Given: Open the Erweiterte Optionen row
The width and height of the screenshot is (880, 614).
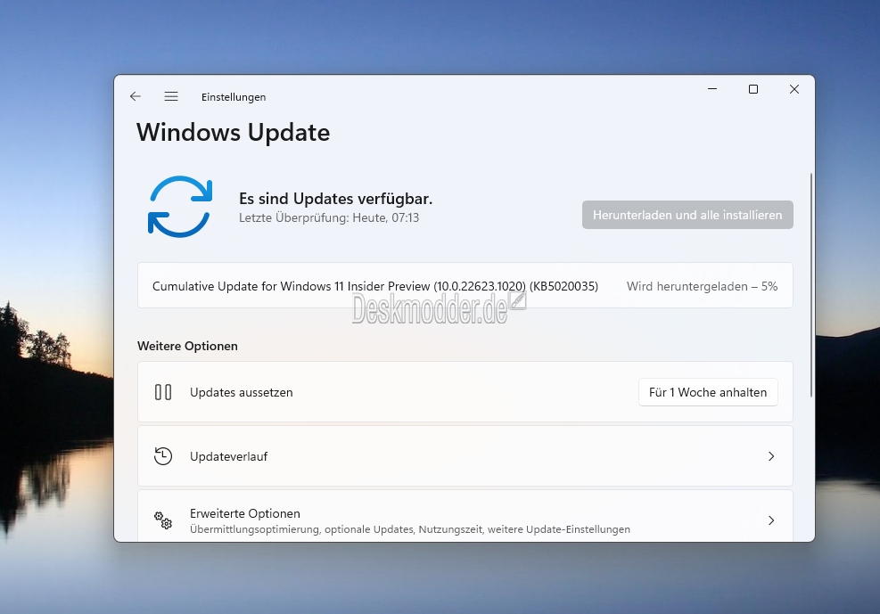Looking at the screenshot, I should (465, 517).
